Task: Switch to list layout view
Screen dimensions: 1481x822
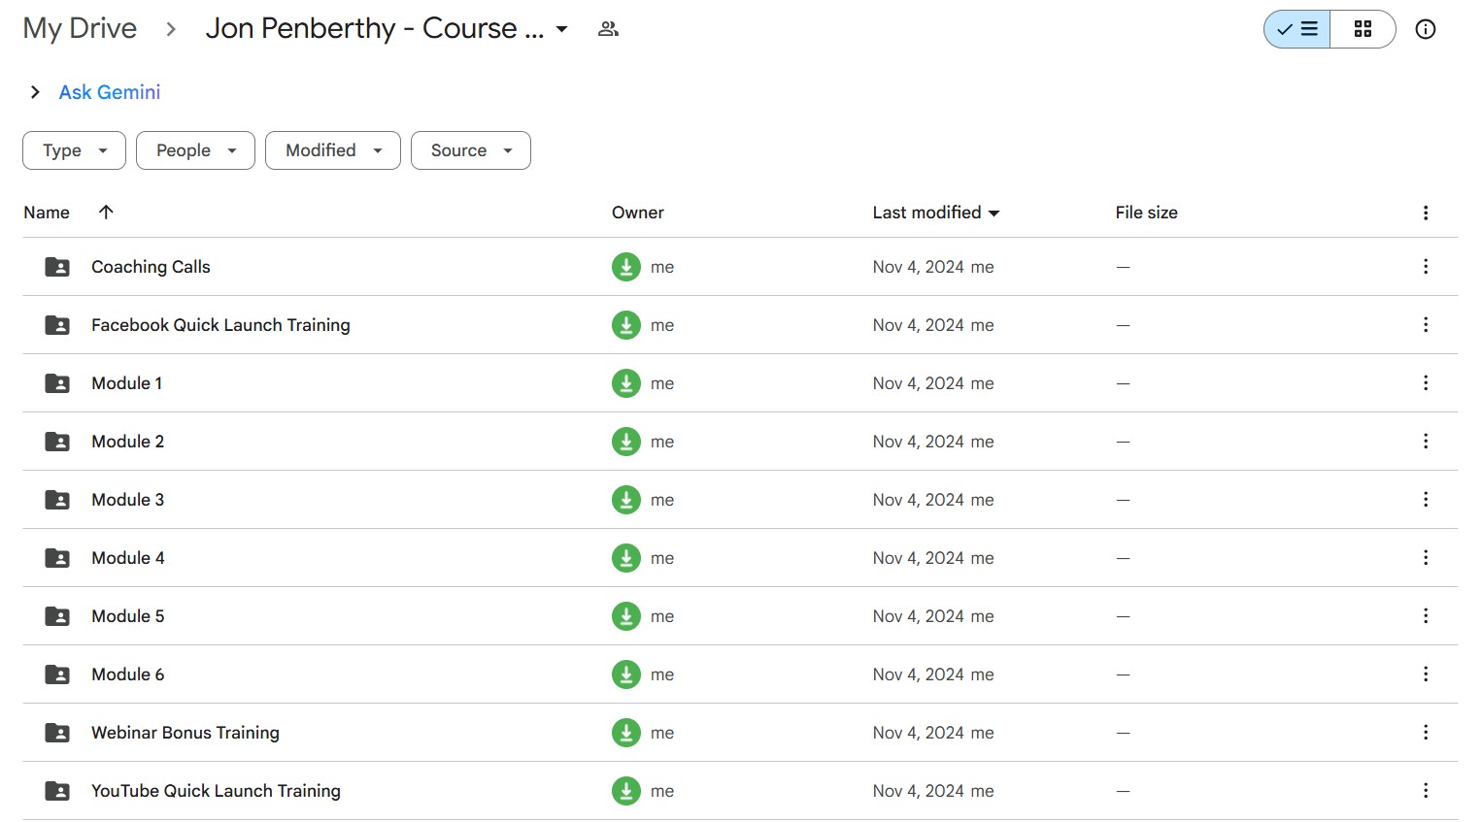Action: point(1297,29)
